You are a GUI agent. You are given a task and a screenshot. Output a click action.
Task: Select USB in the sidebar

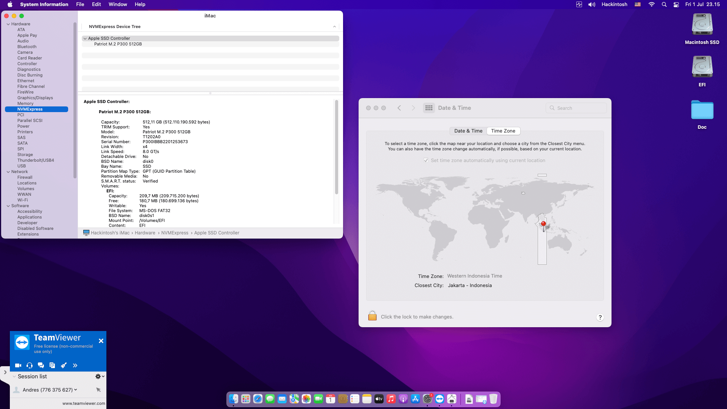click(x=22, y=166)
